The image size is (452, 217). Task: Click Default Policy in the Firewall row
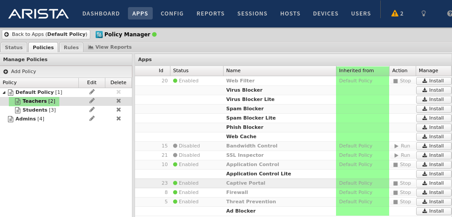[355, 192]
